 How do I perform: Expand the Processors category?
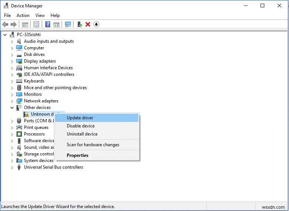(x=12, y=134)
